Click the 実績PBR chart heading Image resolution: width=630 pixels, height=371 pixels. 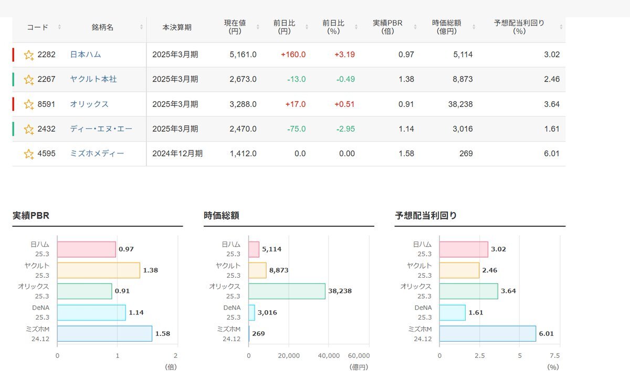31,215
